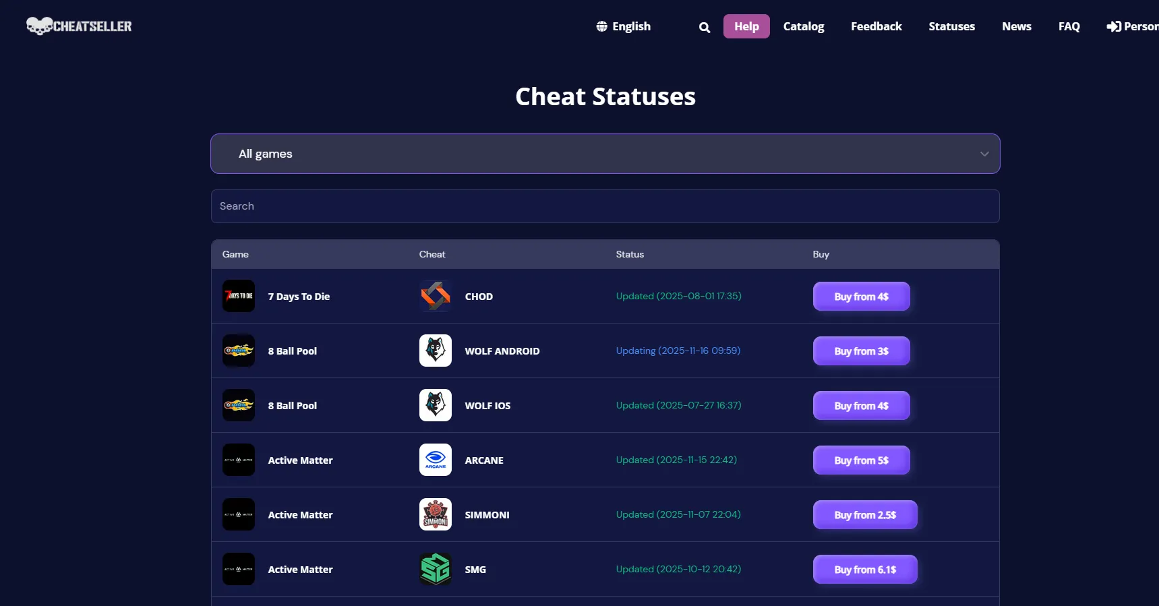Click 8 Ball Pool name in WOLF ANDROID row
The image size is (1159, 606).
(x=293, y=351)
